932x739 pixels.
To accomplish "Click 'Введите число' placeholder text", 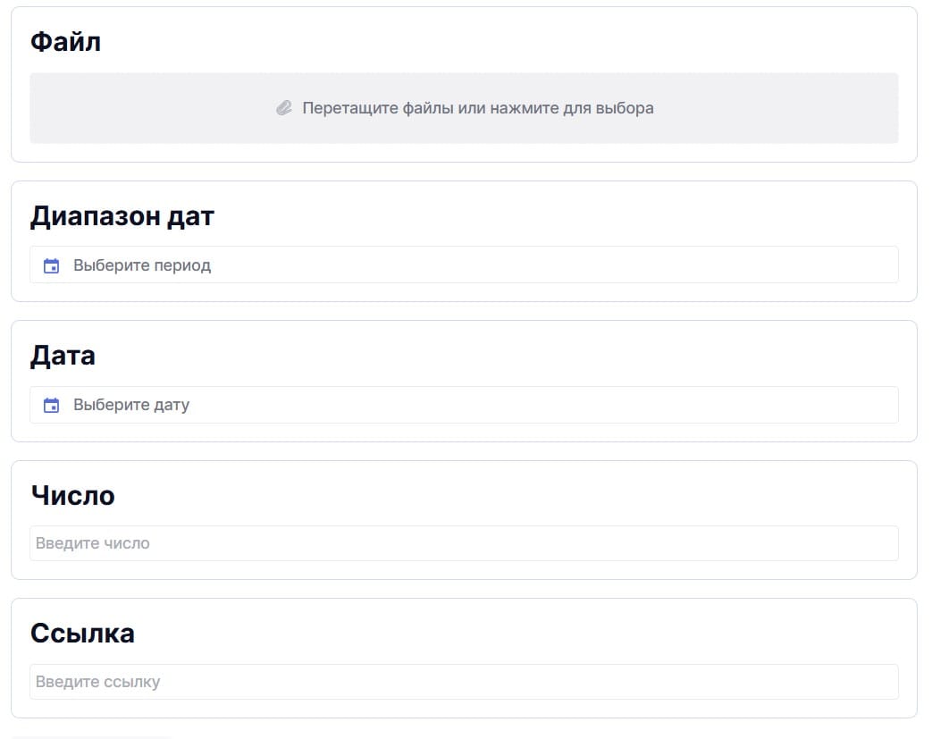I will 93,543.
